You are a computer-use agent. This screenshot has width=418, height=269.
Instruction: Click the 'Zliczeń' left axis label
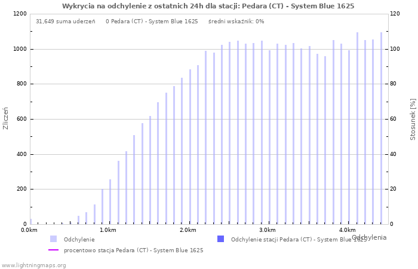pyautogui.click(x=6, y=118)
